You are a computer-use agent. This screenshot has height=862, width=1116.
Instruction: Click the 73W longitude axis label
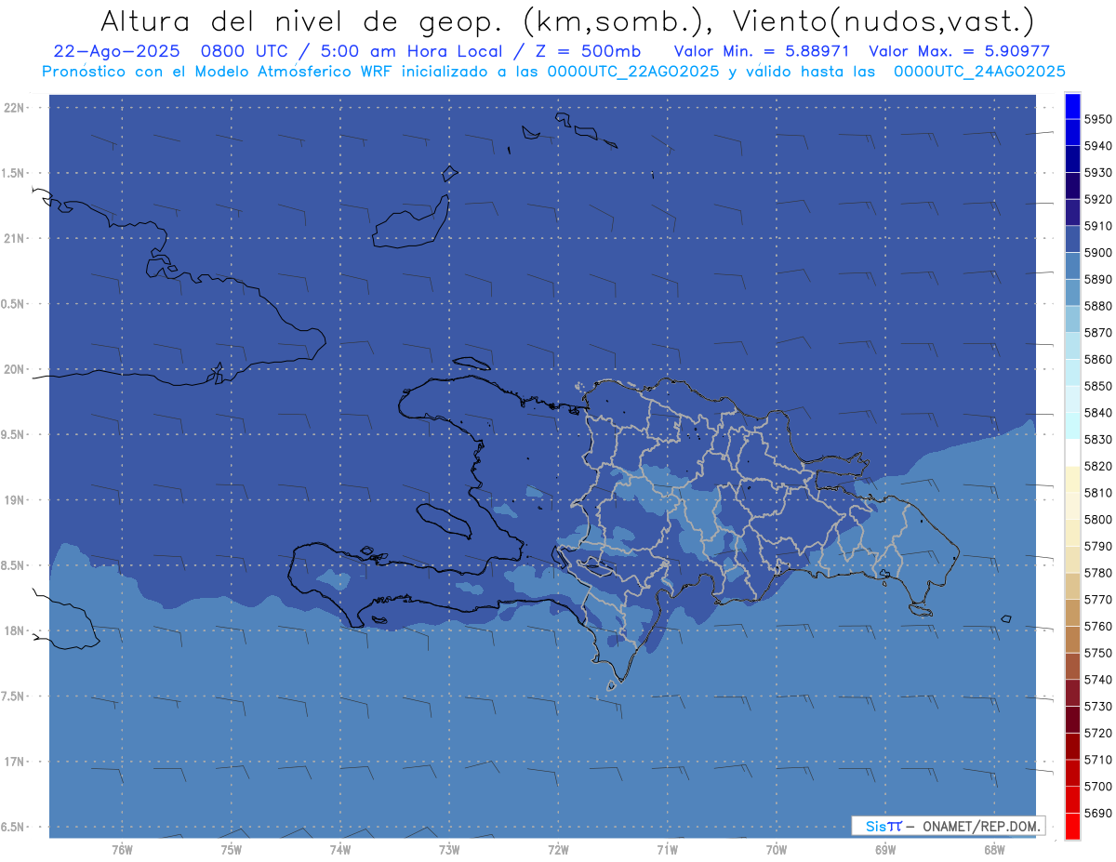pyautogui.click(x=449, y=850)
